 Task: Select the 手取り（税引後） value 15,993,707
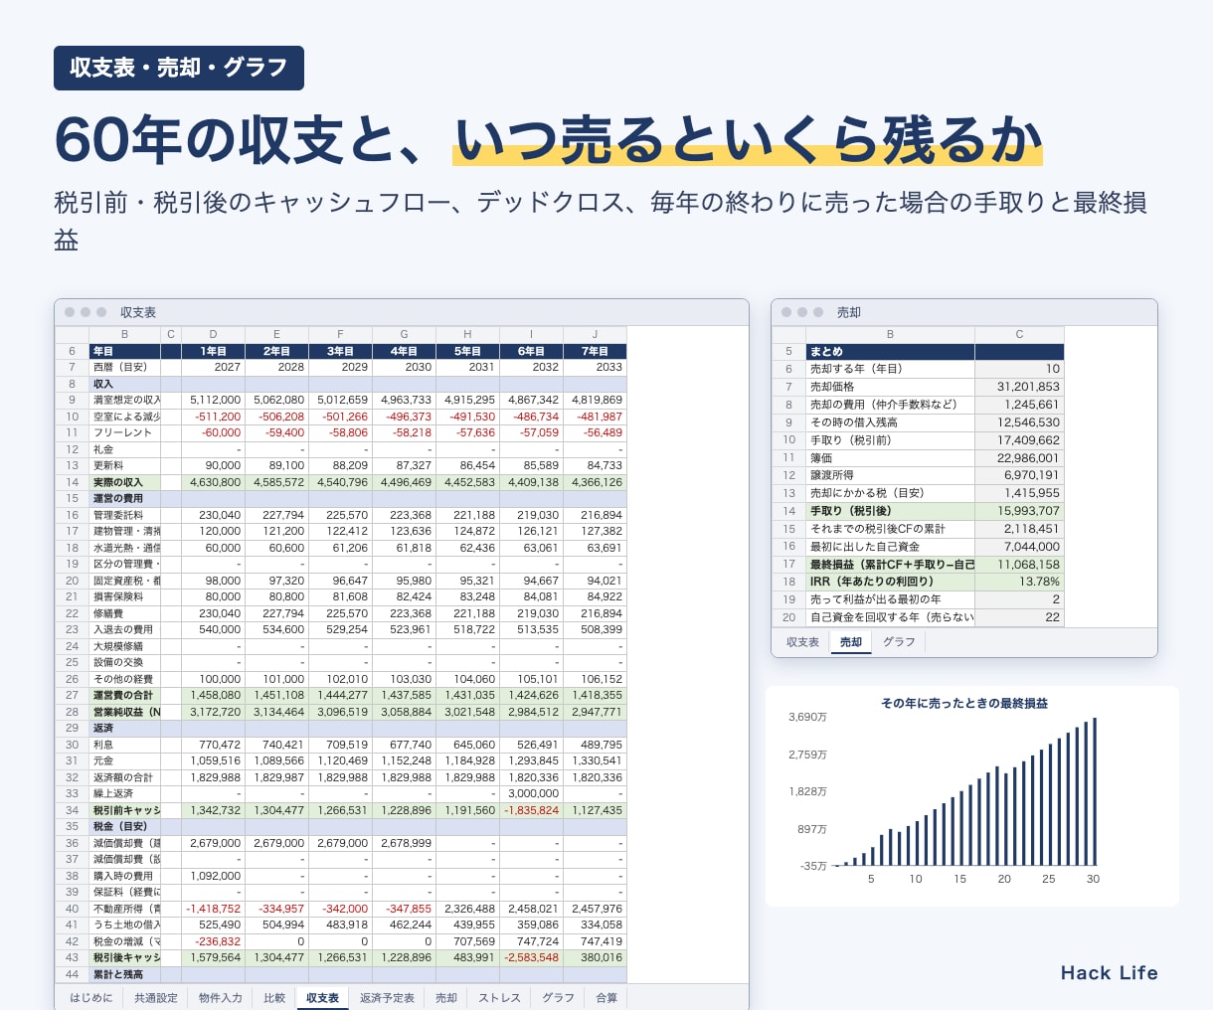click(1019, 511)
